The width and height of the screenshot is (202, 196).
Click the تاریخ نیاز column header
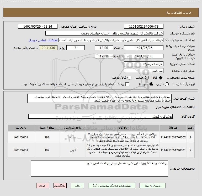[x=21, y=128]
